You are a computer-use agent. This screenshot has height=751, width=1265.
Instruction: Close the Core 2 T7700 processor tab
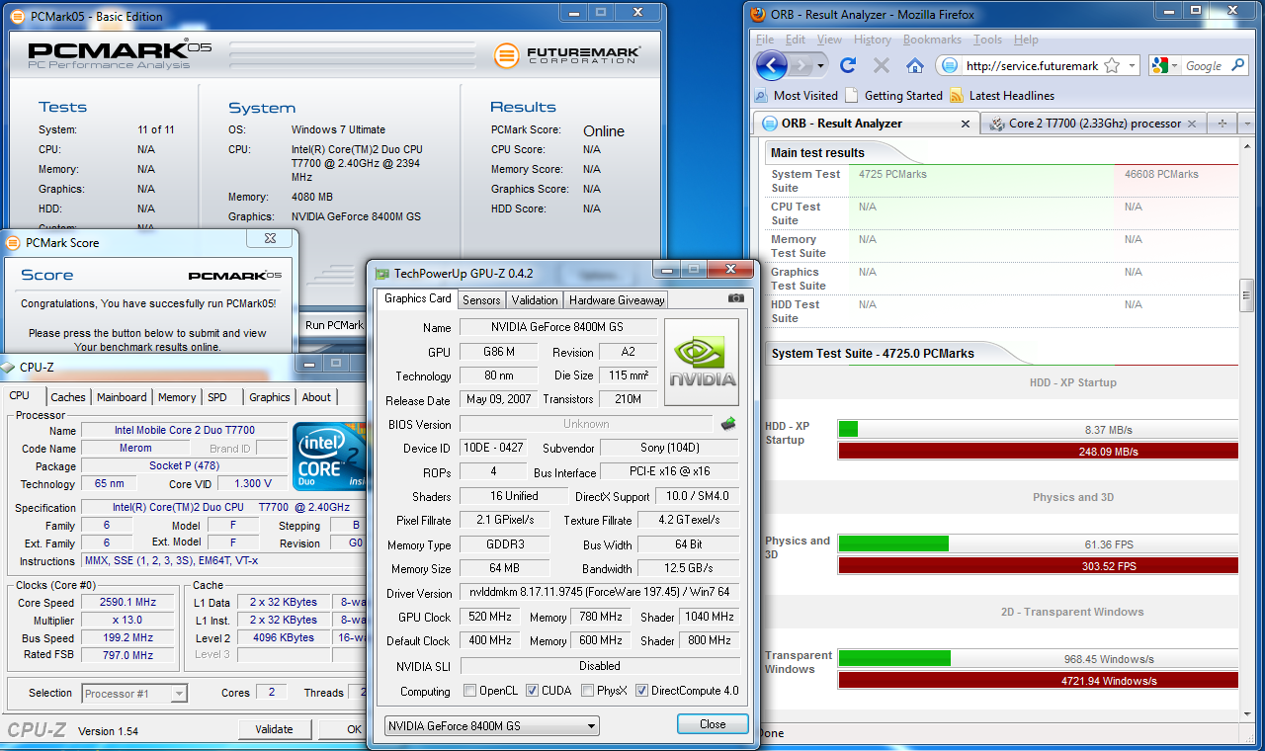1193,124
